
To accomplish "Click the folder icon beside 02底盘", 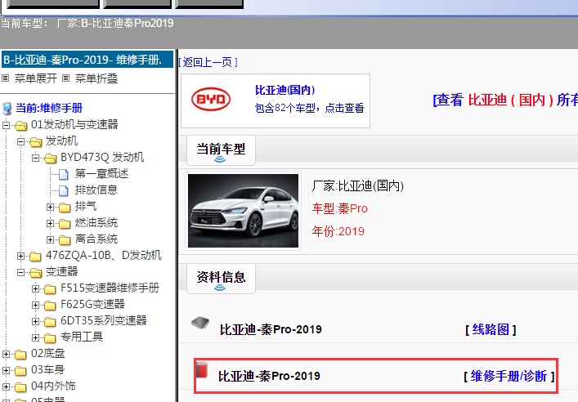I will [x=20, y=355].
